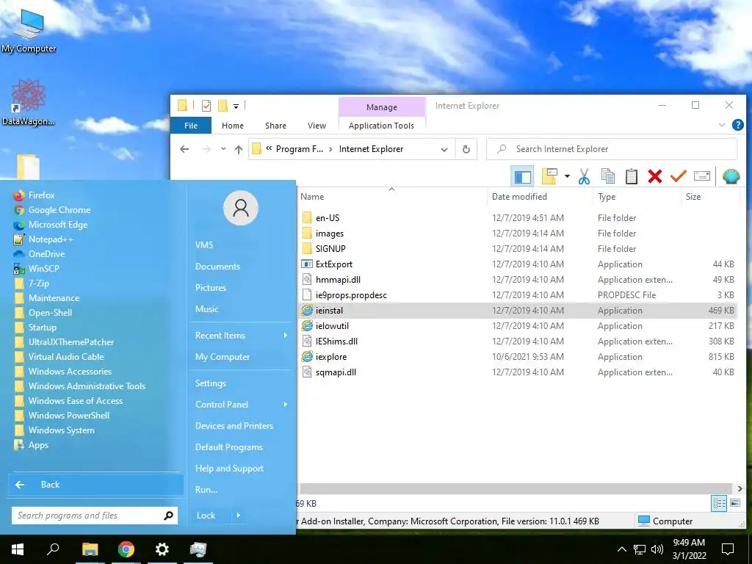The image size is (752, 564).
Task: Click the Search Internet Explorer field
Action: click(612, 149)
